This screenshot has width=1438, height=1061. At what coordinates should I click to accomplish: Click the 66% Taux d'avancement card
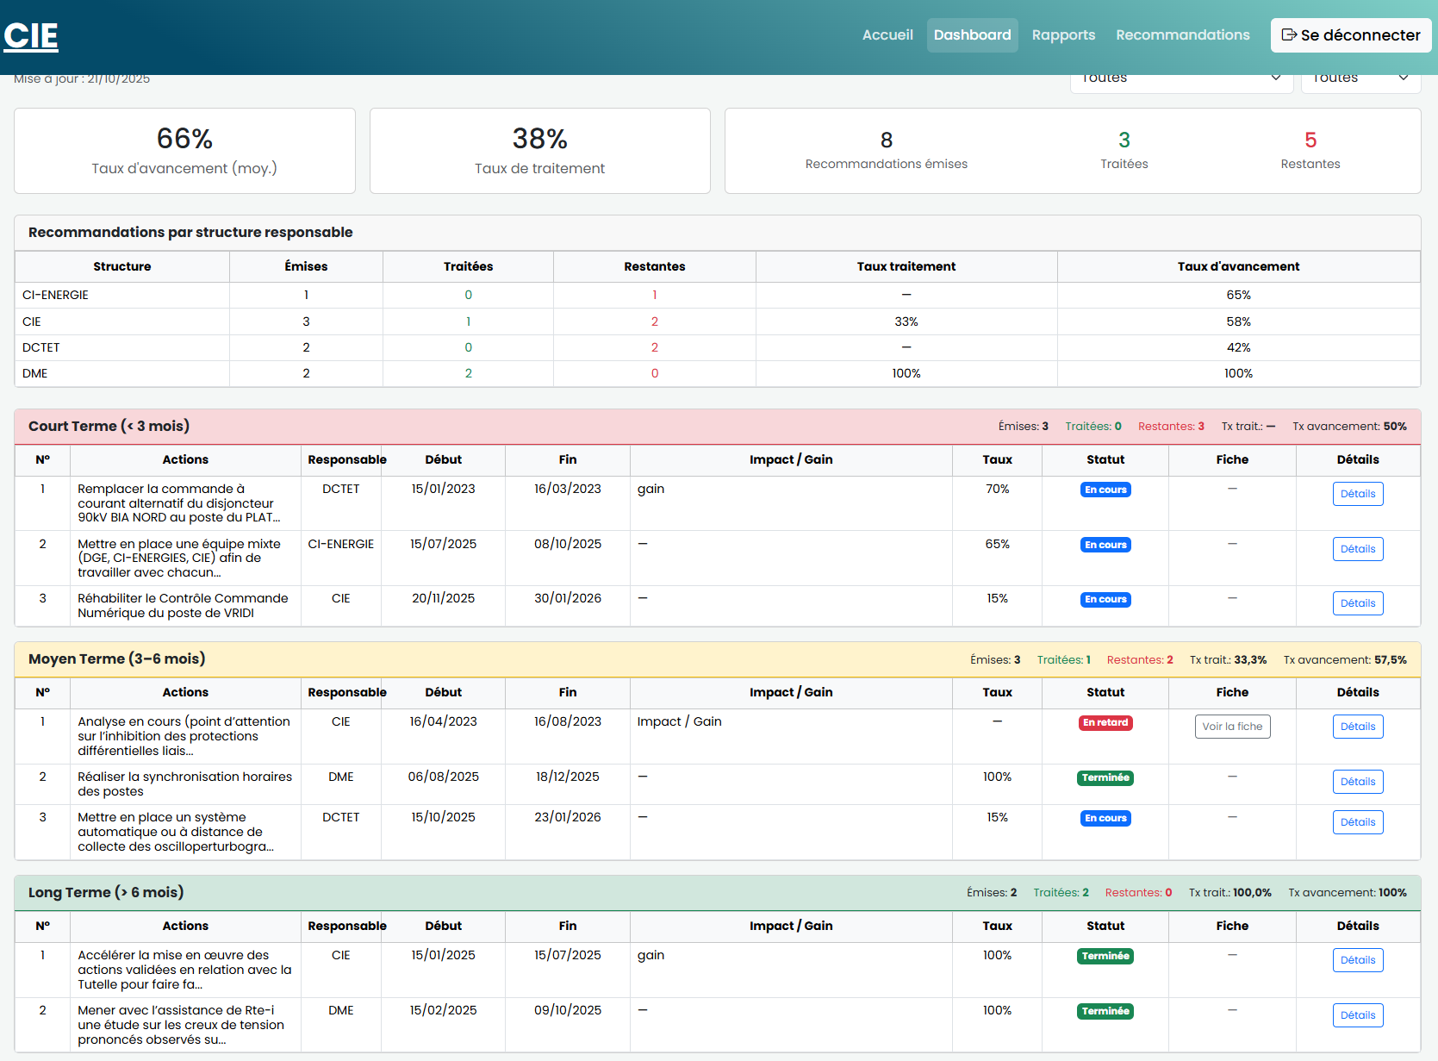pos(184,151)
